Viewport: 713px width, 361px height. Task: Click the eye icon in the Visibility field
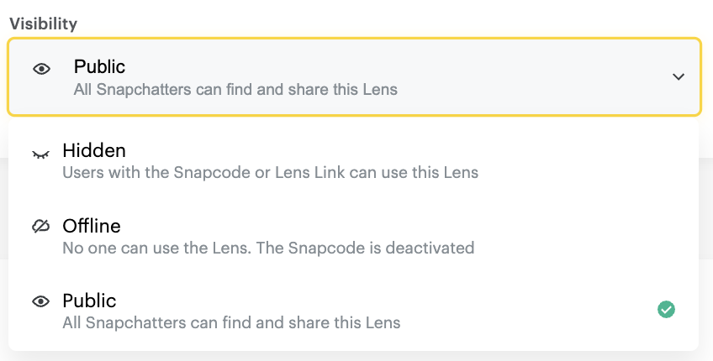pyautogui.click(x=41, y=69)
